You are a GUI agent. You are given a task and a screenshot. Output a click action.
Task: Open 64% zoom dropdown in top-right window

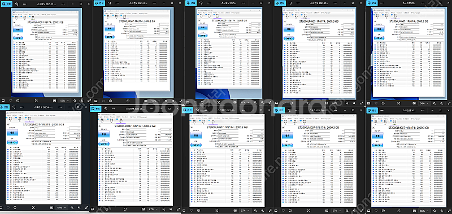coord(424,103)
